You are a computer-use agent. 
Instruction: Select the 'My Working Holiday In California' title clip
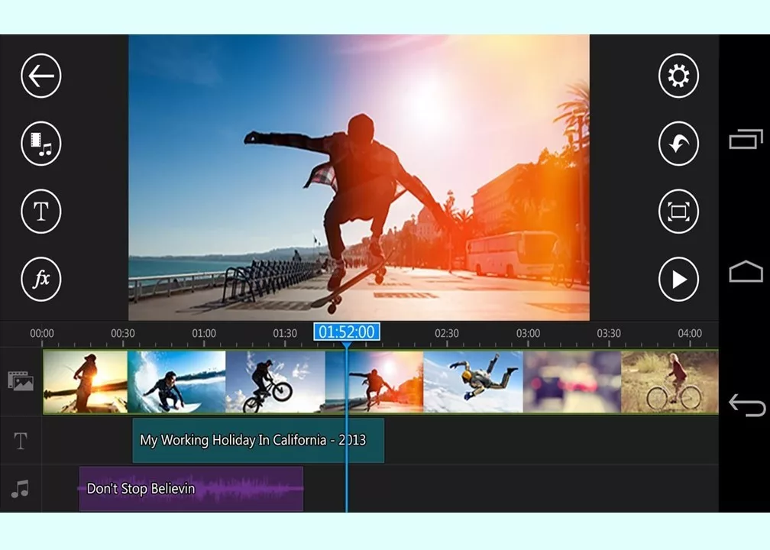coord(257,440)
